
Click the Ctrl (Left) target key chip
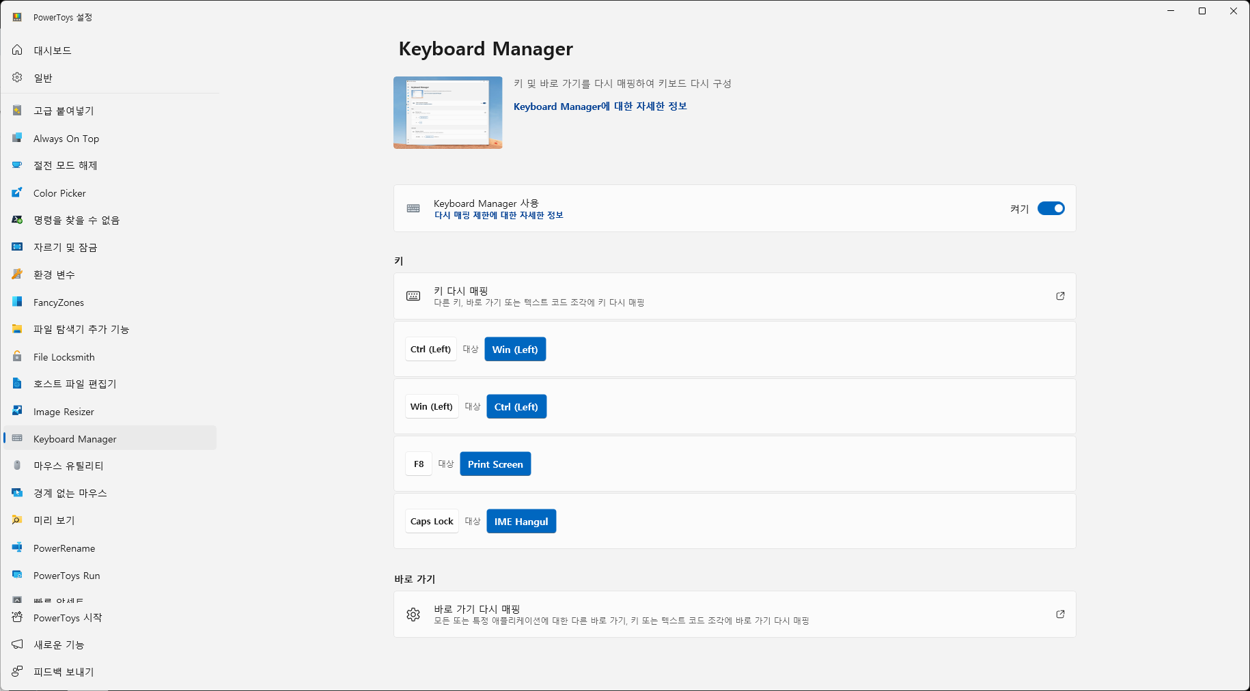[x=516, y=406]
